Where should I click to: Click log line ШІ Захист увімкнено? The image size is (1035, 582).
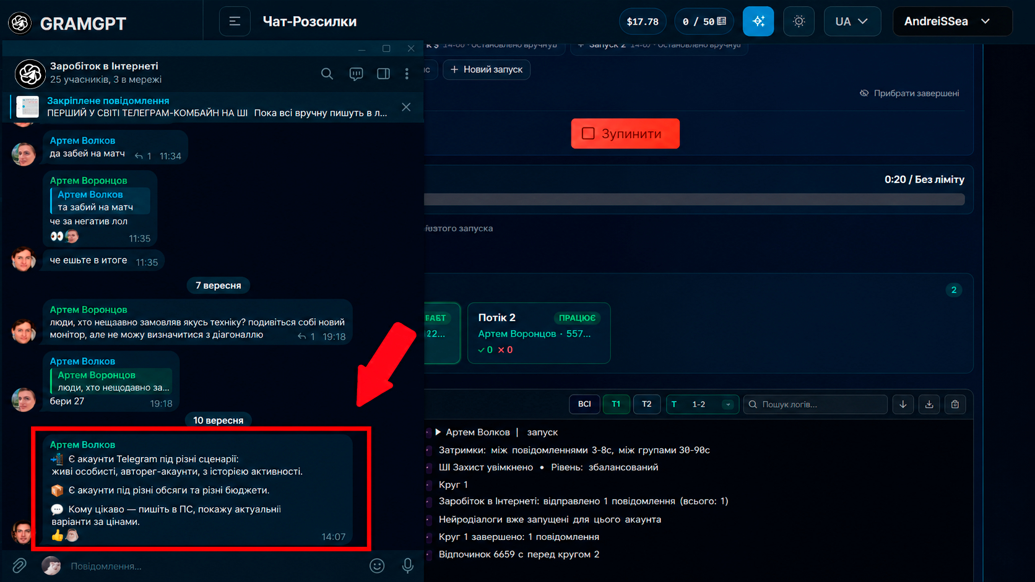548,467
